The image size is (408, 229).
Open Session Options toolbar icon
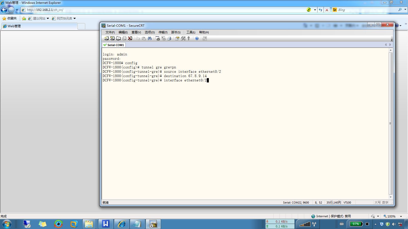coord(177,38)
